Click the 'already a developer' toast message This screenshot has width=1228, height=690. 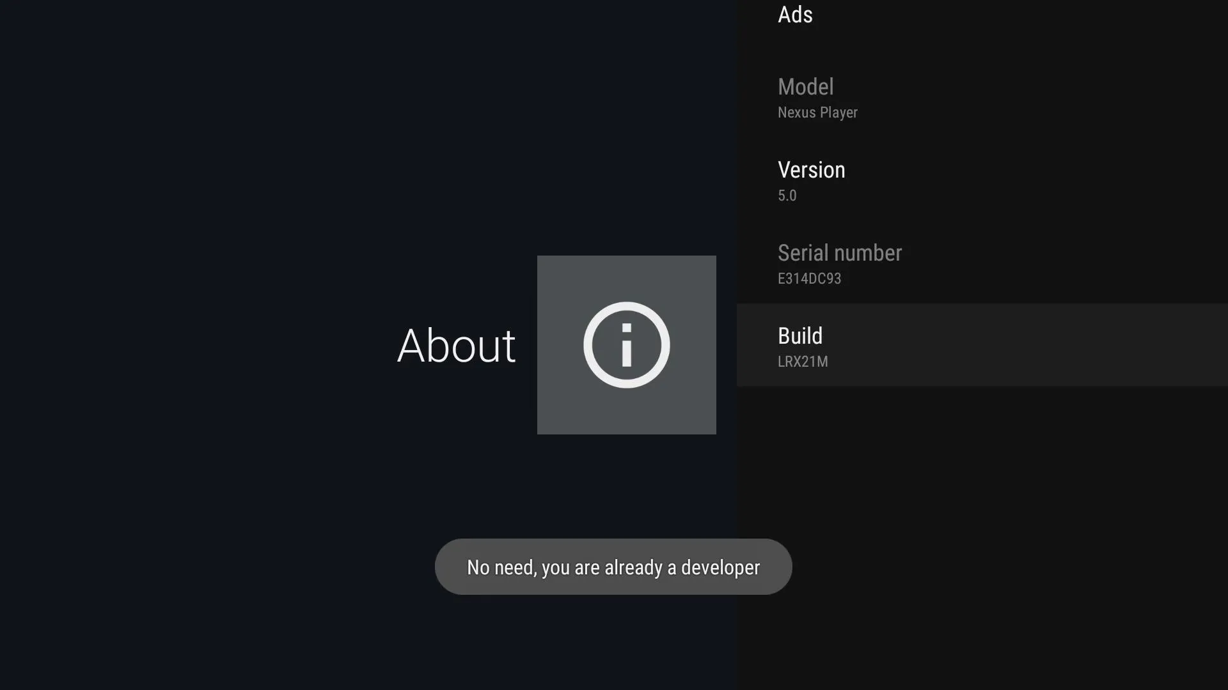(x=613, y=567)
